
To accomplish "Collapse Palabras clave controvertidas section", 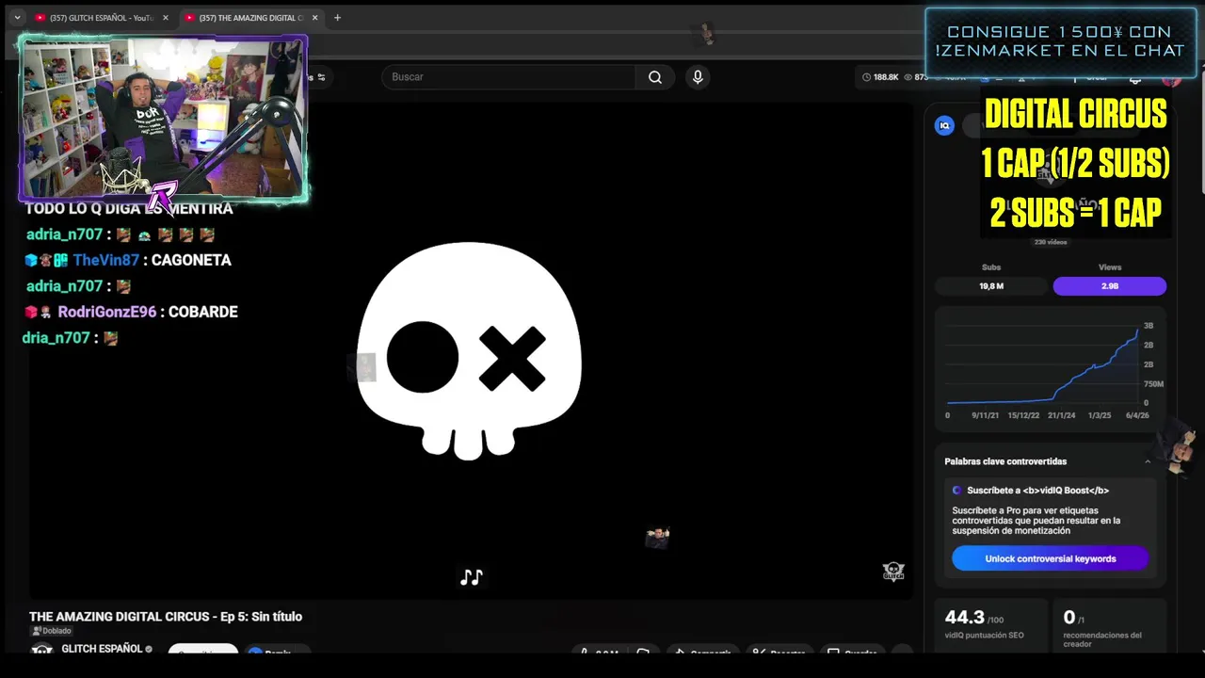I will click(x=1148, y=461).
